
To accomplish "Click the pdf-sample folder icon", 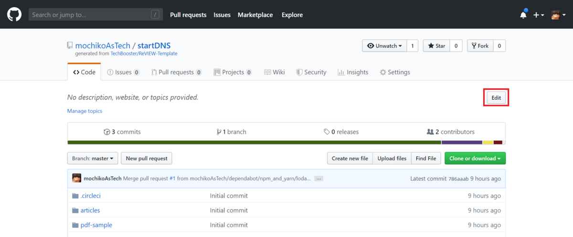I will (x=75, y=225).
